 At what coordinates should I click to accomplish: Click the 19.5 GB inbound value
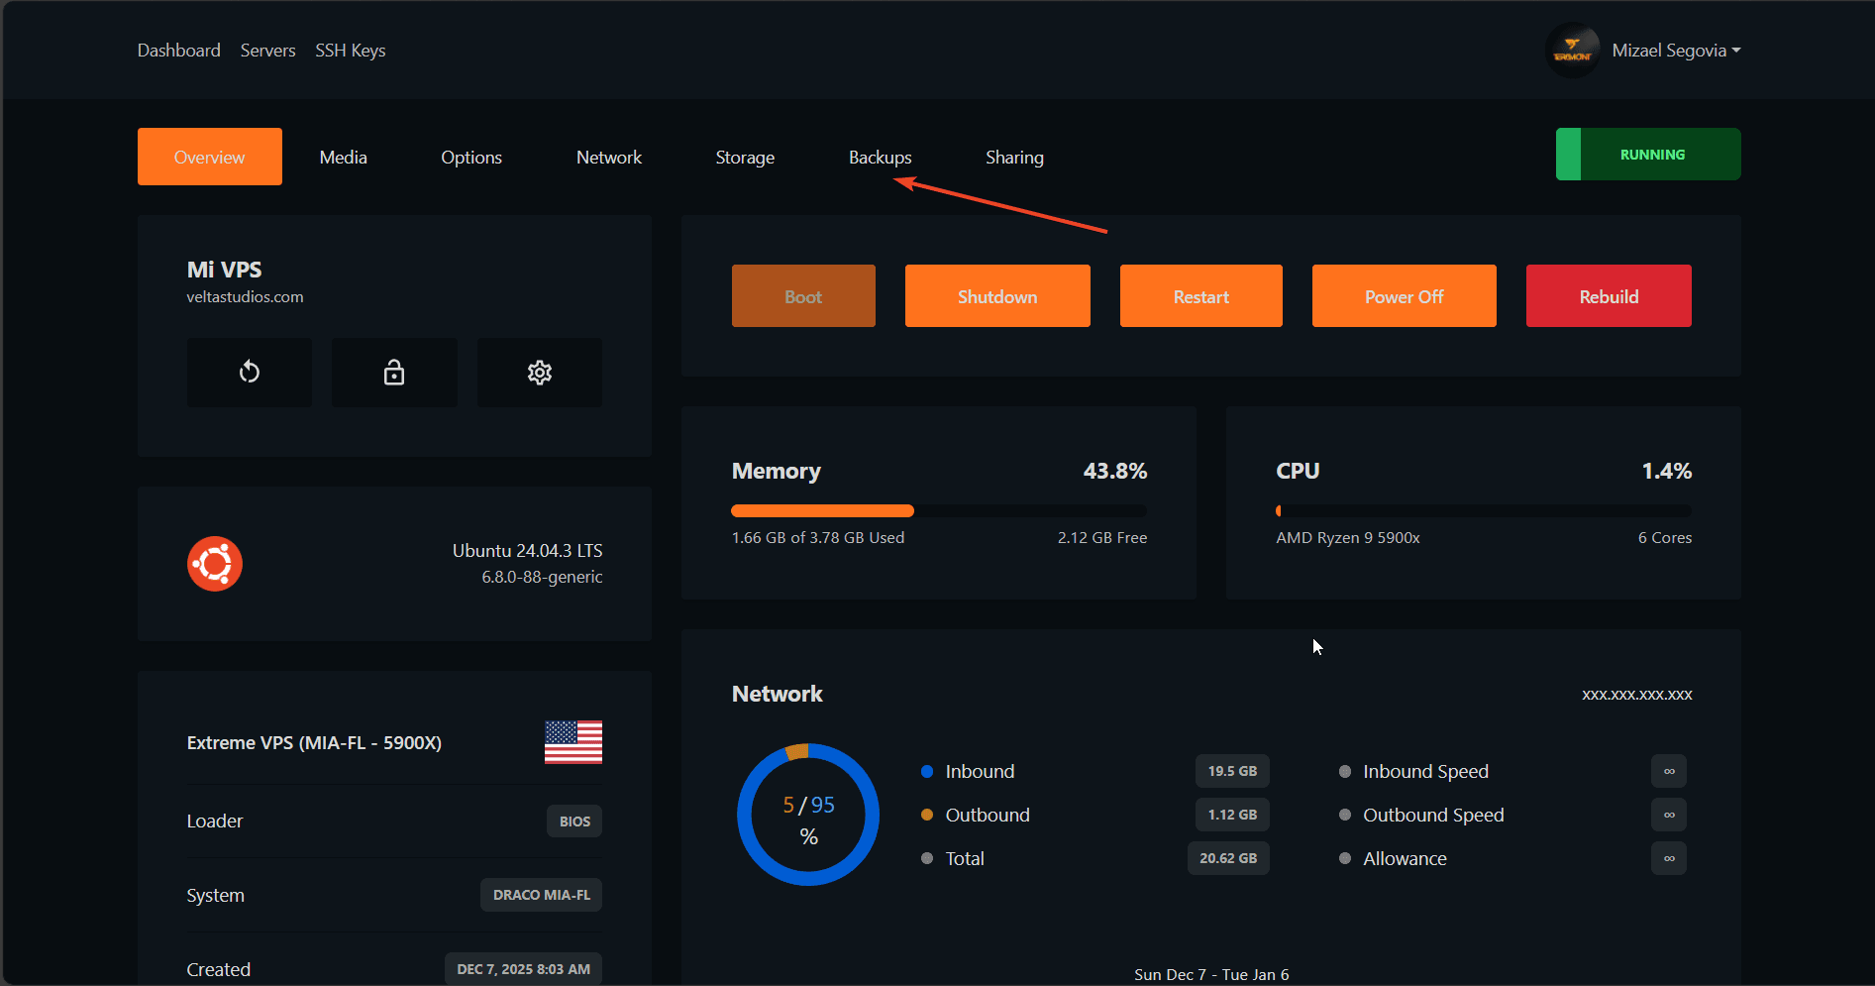coord(1232,771)
